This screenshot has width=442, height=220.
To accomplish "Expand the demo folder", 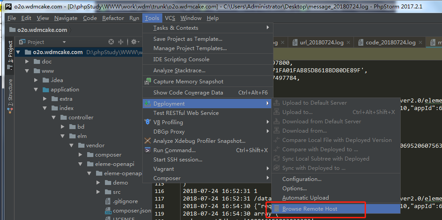I will pos(98,183).
